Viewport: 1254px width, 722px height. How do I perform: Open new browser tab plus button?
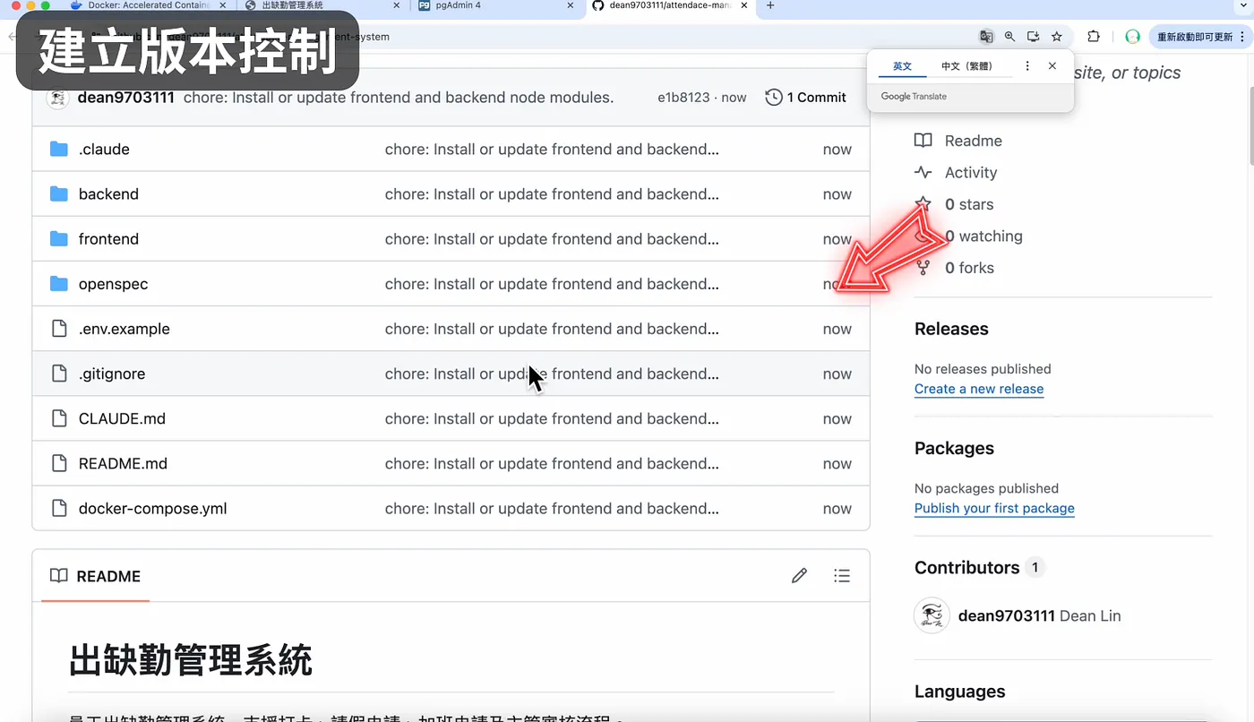(770, 5)
